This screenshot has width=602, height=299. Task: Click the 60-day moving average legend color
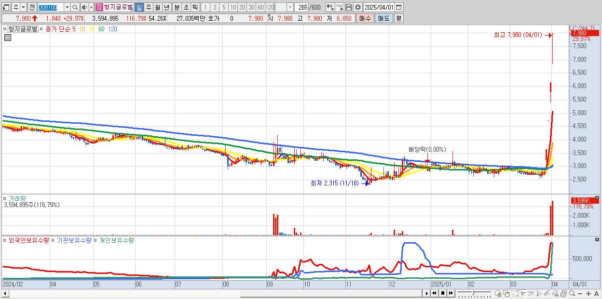101,29
